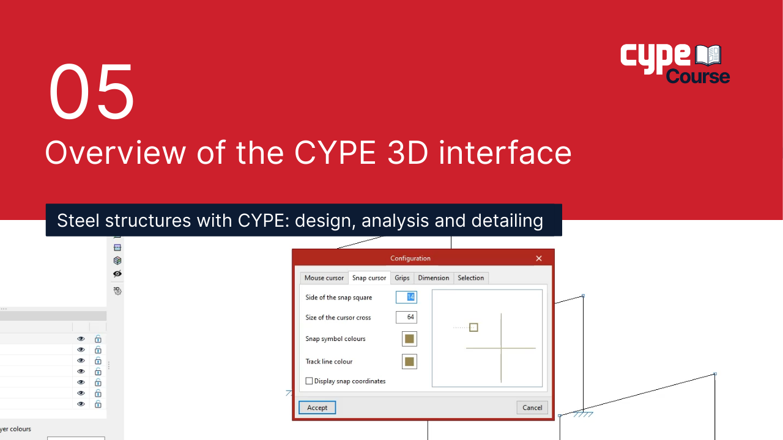Click the Size of the cursor cross field

(406, 317)
